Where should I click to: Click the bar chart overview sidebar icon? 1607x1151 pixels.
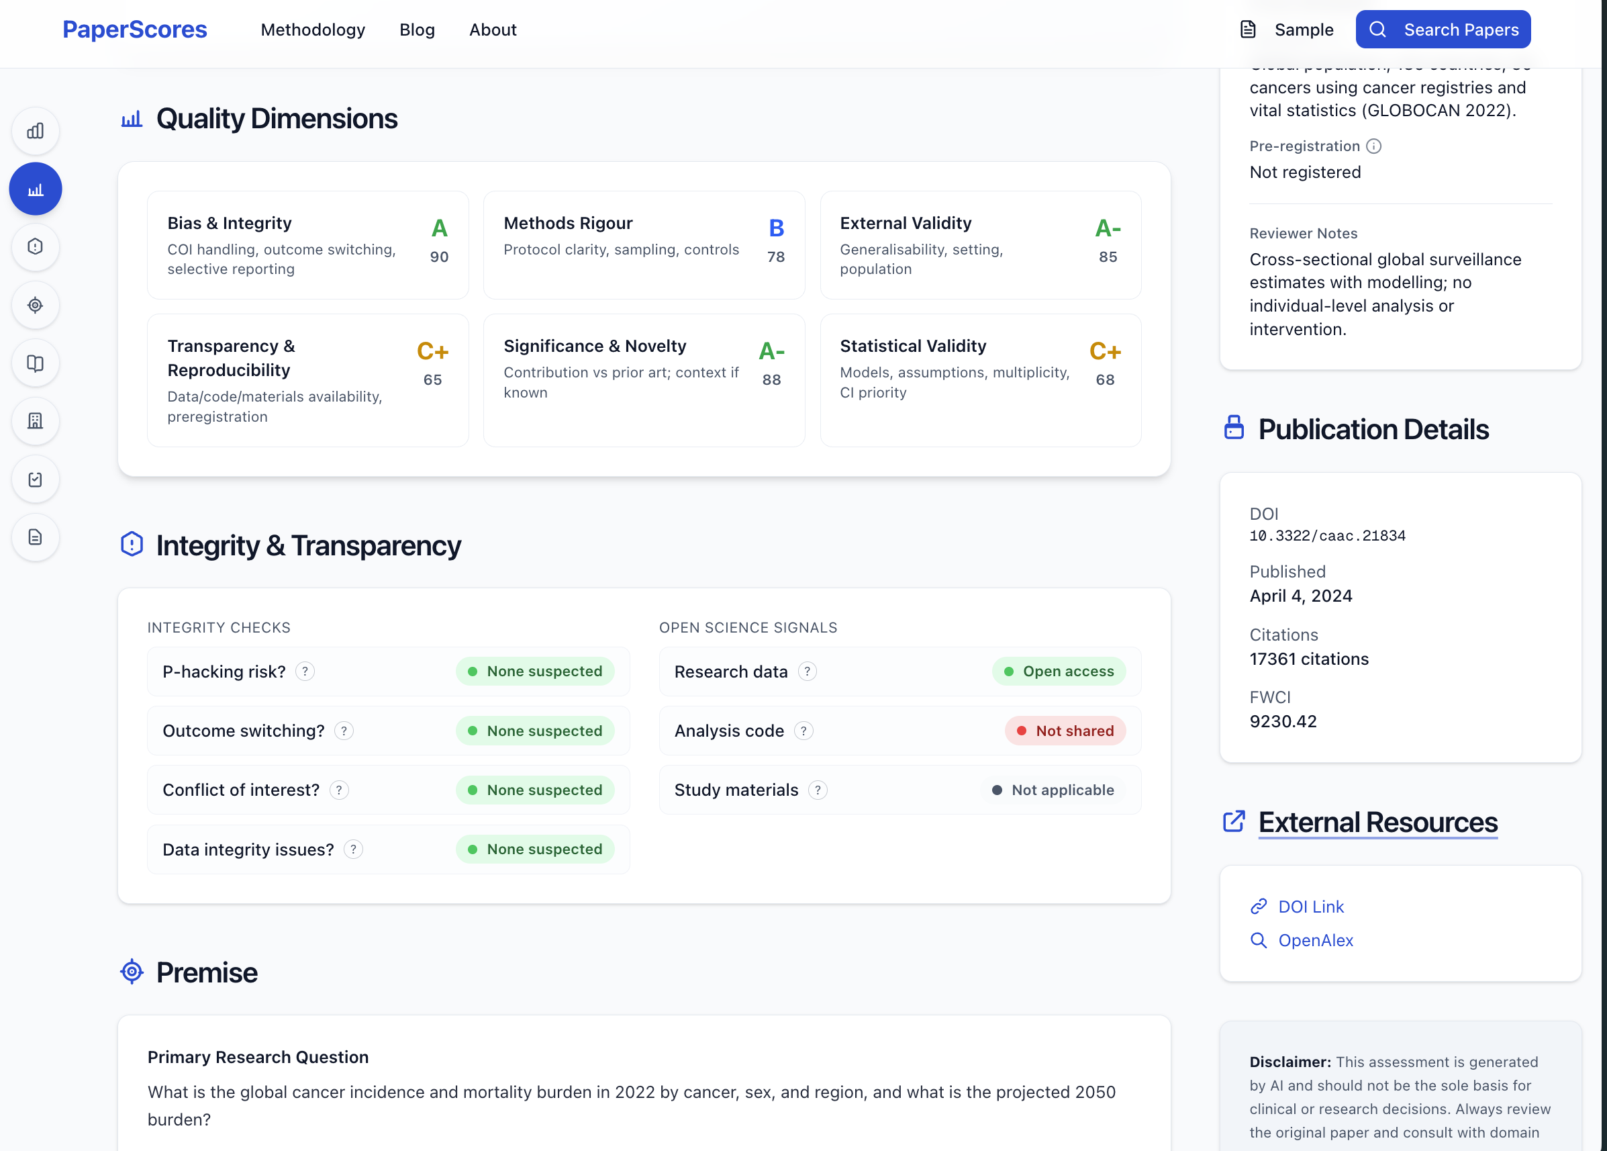pyautogui.click(x=36, y=131)
